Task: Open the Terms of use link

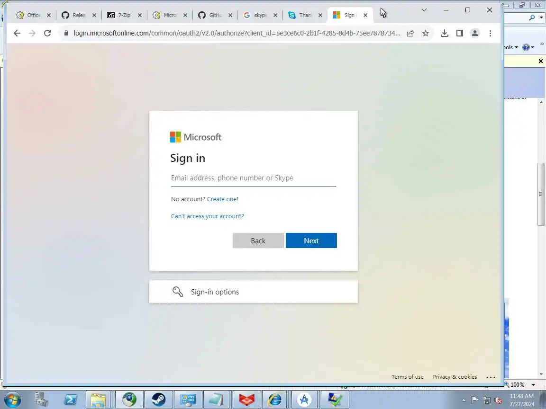Action: pos(408,377)
